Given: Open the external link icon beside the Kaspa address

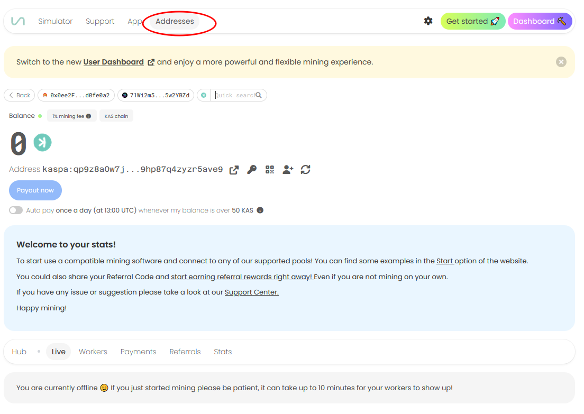Looking at the screenshot, I should tap(234, 170).
